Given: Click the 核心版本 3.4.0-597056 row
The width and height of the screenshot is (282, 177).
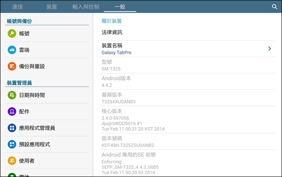Looking at the screenshot, I should pos(187,120).
